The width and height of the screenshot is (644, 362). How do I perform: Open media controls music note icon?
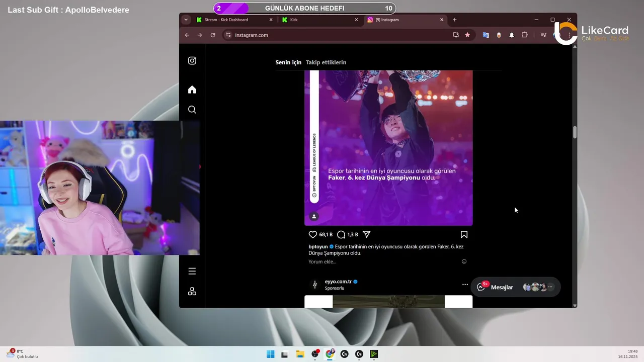543,35
